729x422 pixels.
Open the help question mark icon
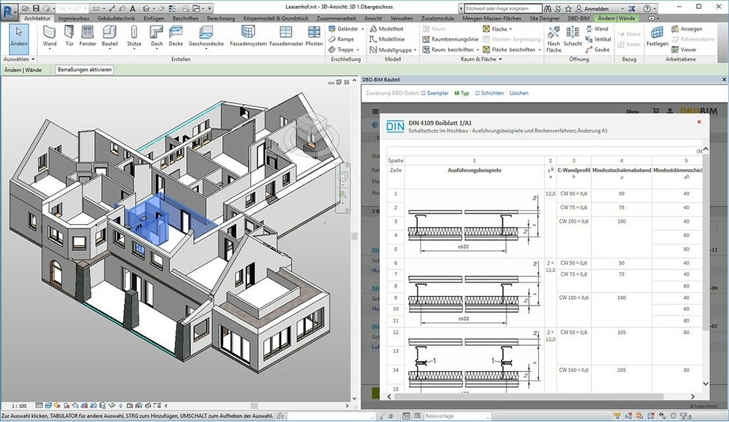[x=647, y=8]
